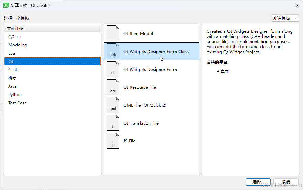Select the Python category
303x190 pixels.
pyautogui.click(x=53, y=95)
